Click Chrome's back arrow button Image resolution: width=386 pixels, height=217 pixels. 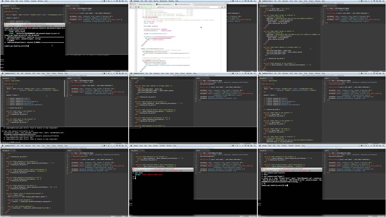point(131,7)
